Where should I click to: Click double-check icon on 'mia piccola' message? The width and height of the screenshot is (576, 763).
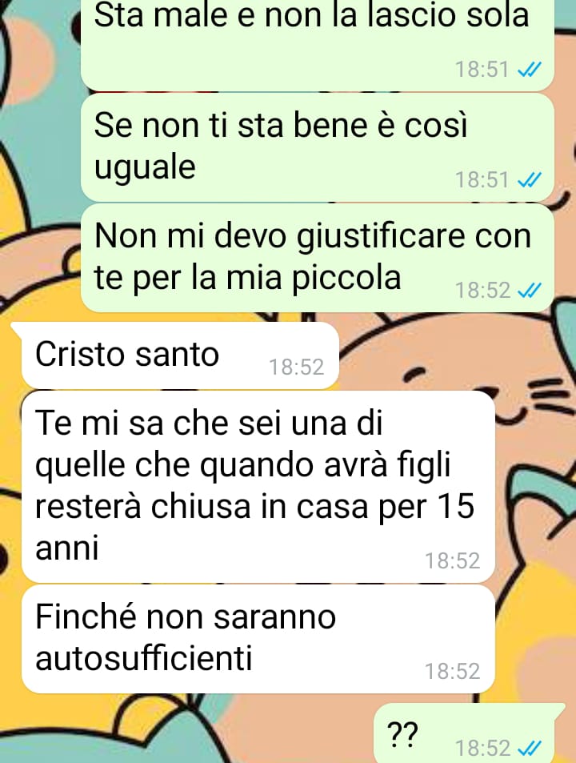(x=529, y=291)
